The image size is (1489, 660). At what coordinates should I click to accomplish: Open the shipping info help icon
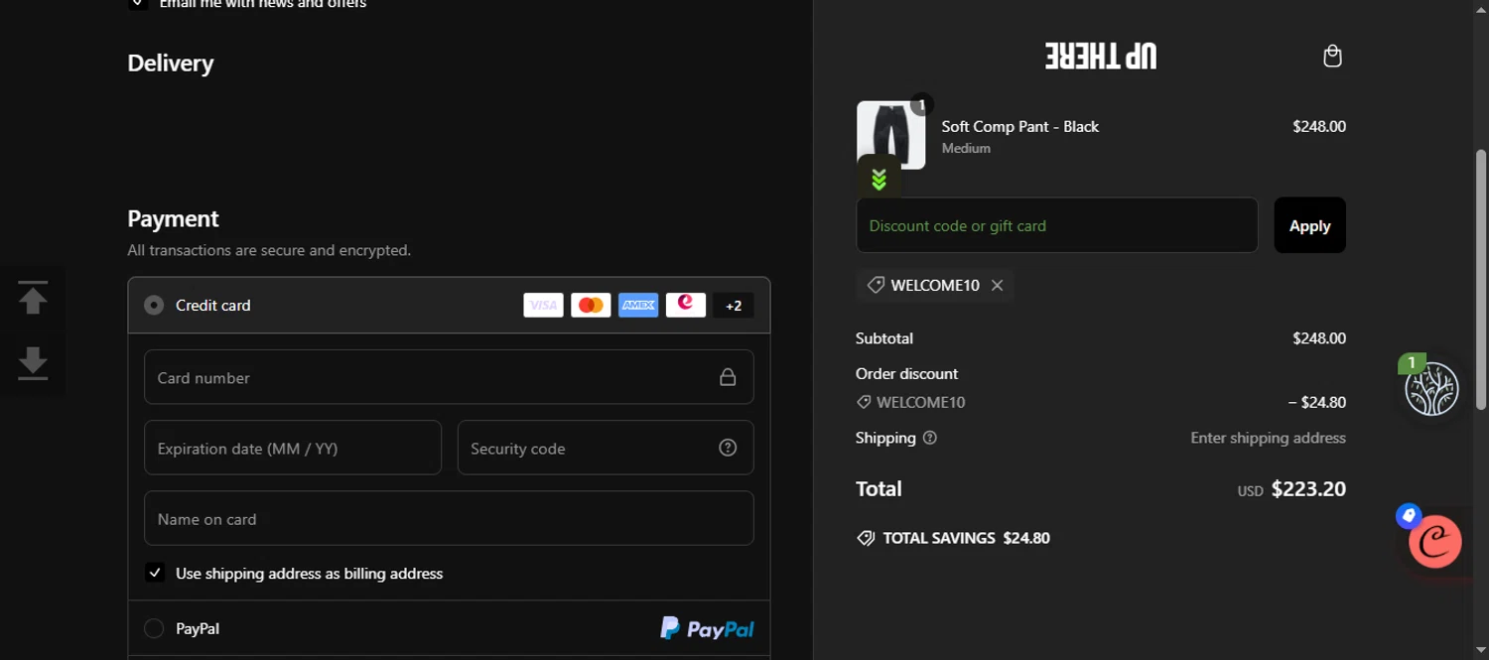click(930, 438)
